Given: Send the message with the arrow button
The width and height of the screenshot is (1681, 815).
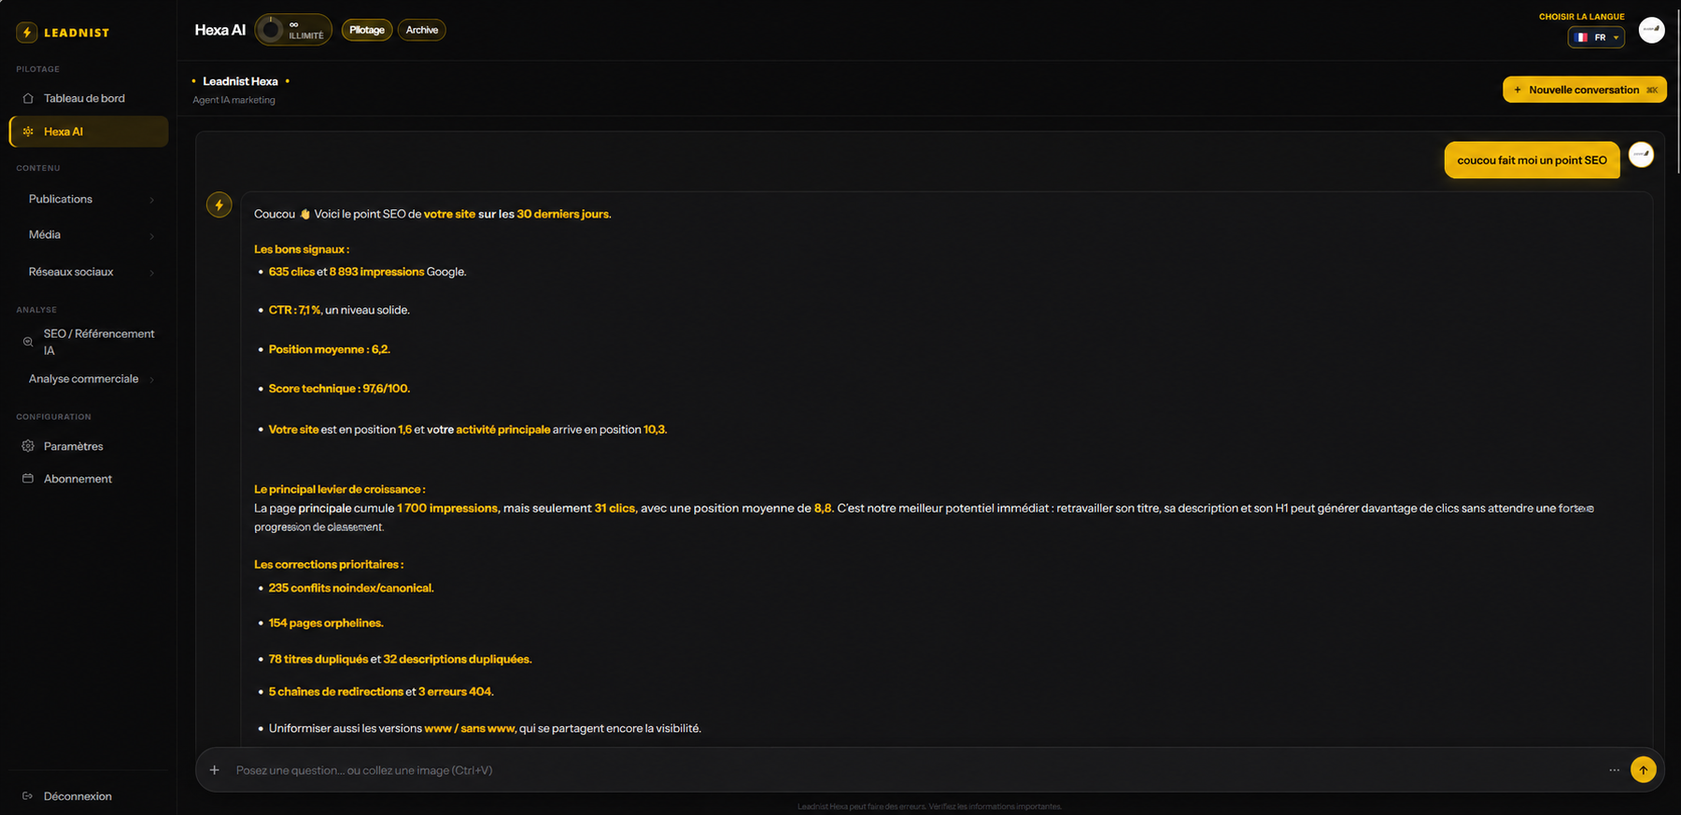Looking at the screenshot, I should (x=1644, y=770).
